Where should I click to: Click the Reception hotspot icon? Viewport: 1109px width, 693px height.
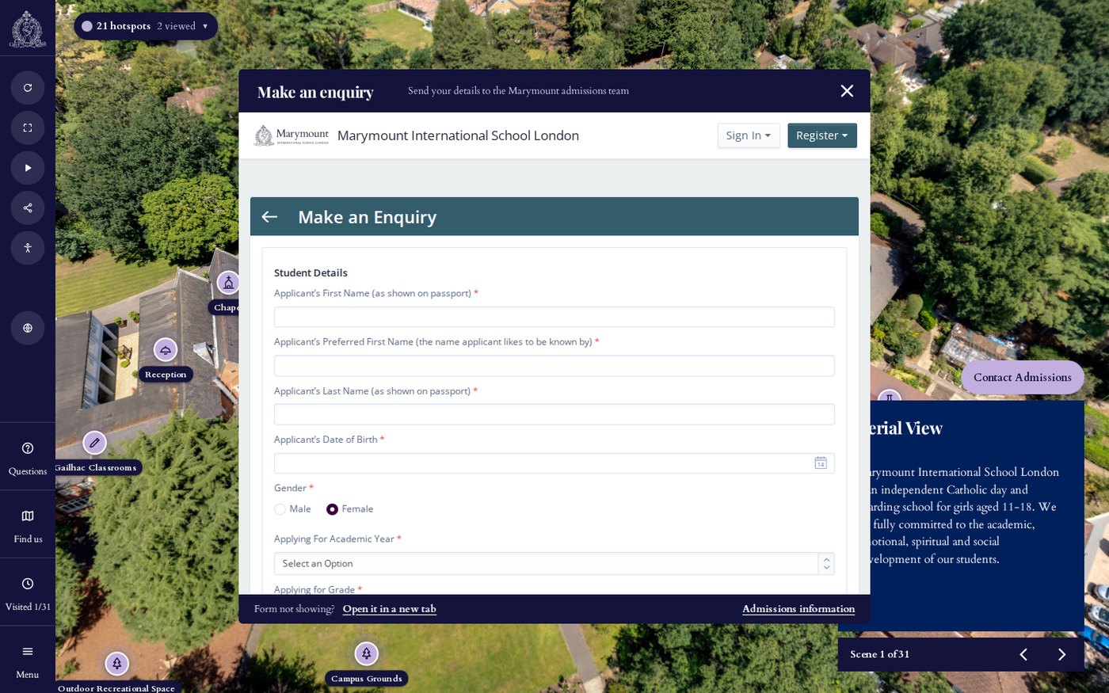[x=165, y=349]
